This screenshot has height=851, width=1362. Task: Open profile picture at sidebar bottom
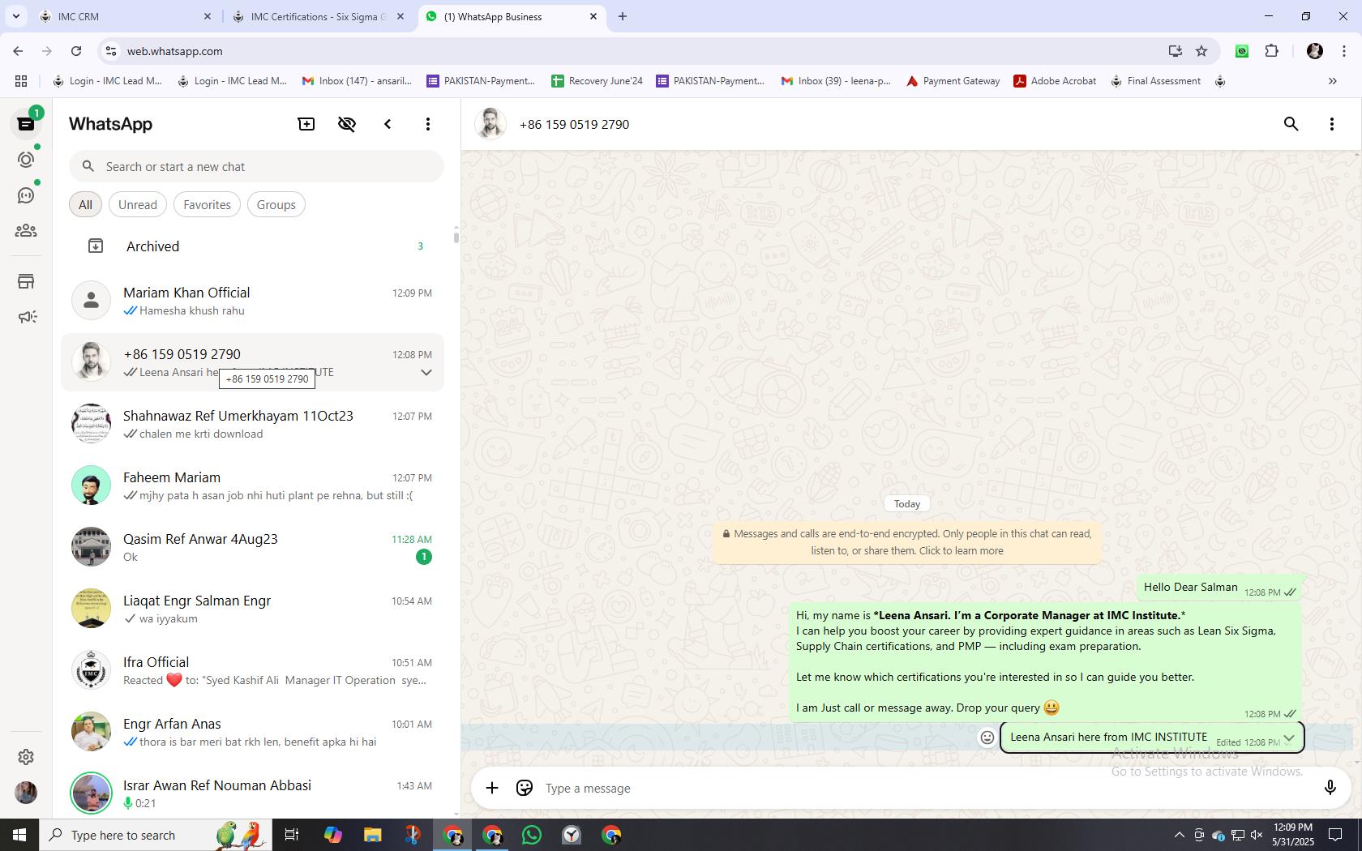pos(26,792)
